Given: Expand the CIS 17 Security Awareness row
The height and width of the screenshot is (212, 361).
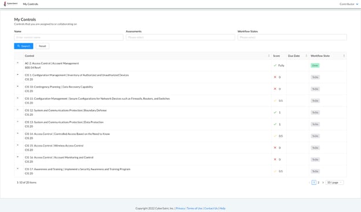Looking at the screenshot, I should point(18,169).
